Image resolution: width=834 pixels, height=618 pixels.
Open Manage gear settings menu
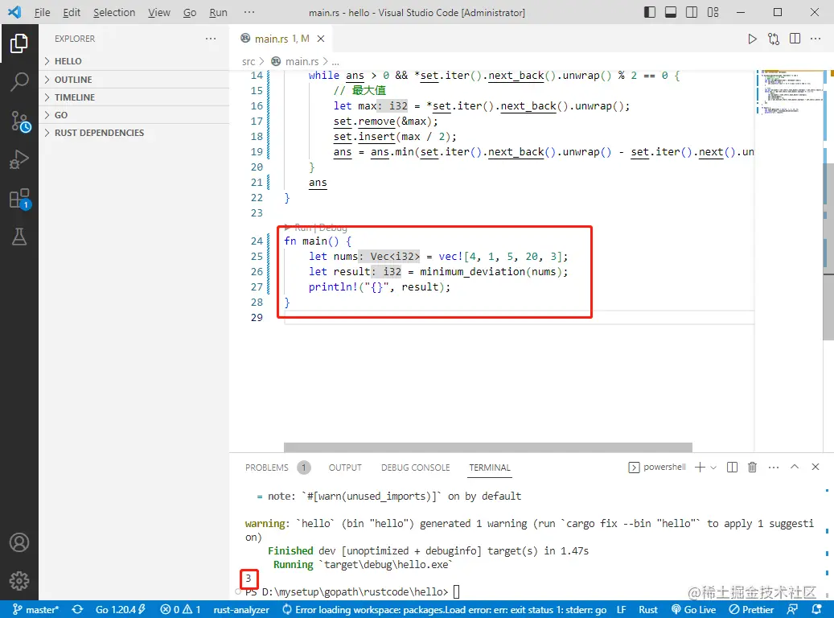point(19,581)
